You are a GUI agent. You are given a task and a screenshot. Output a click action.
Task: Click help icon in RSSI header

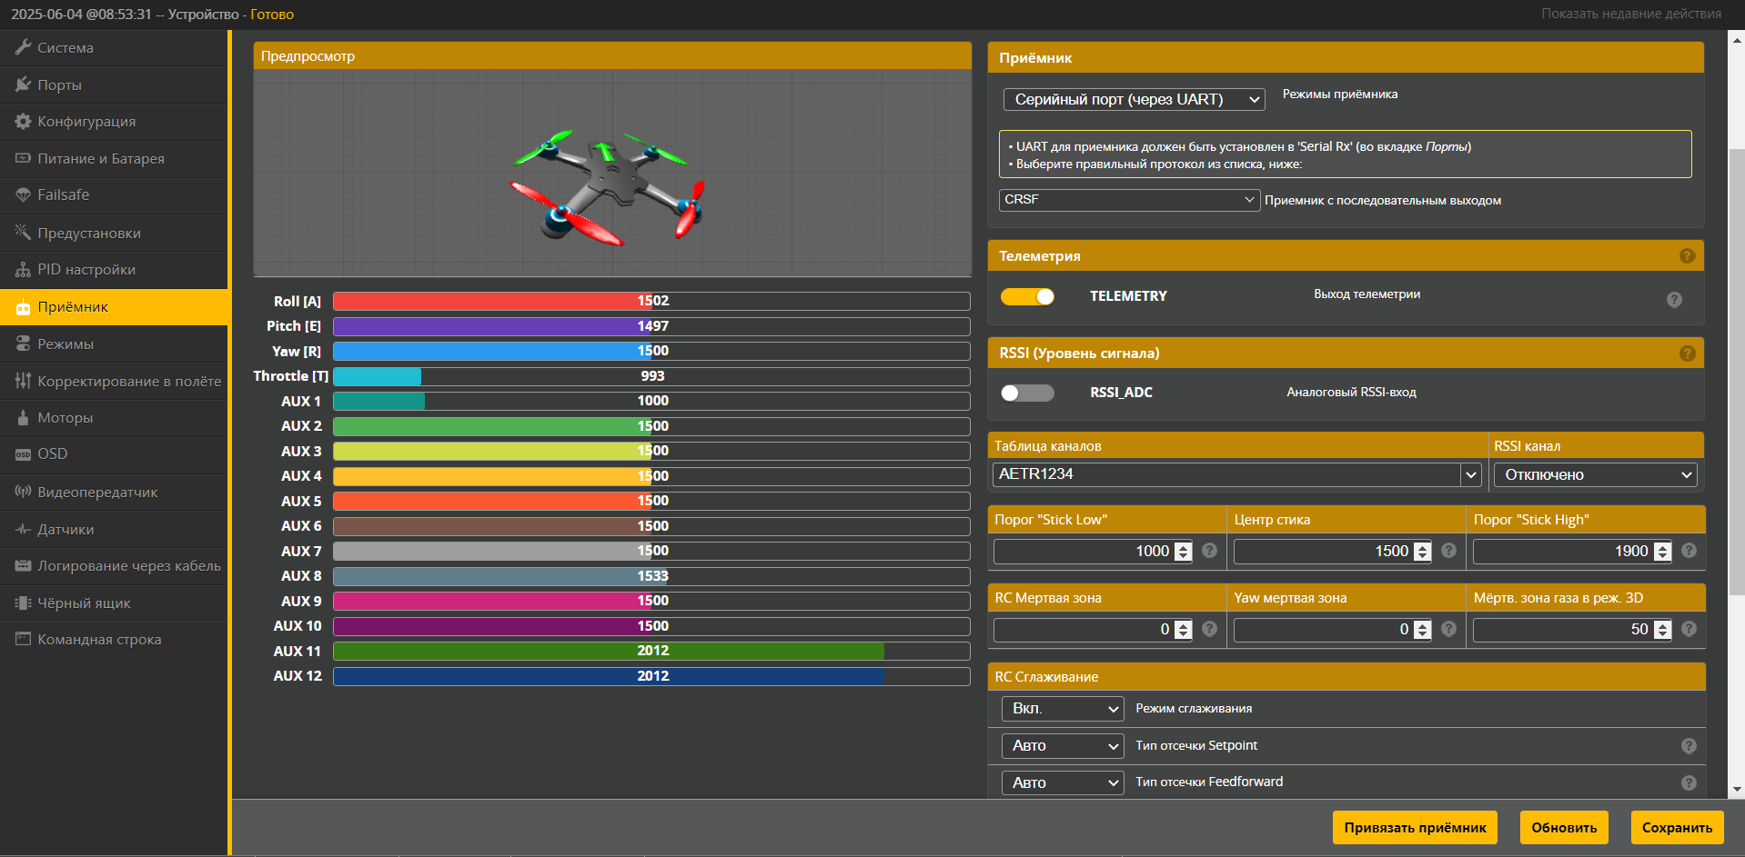(1687, 354)
